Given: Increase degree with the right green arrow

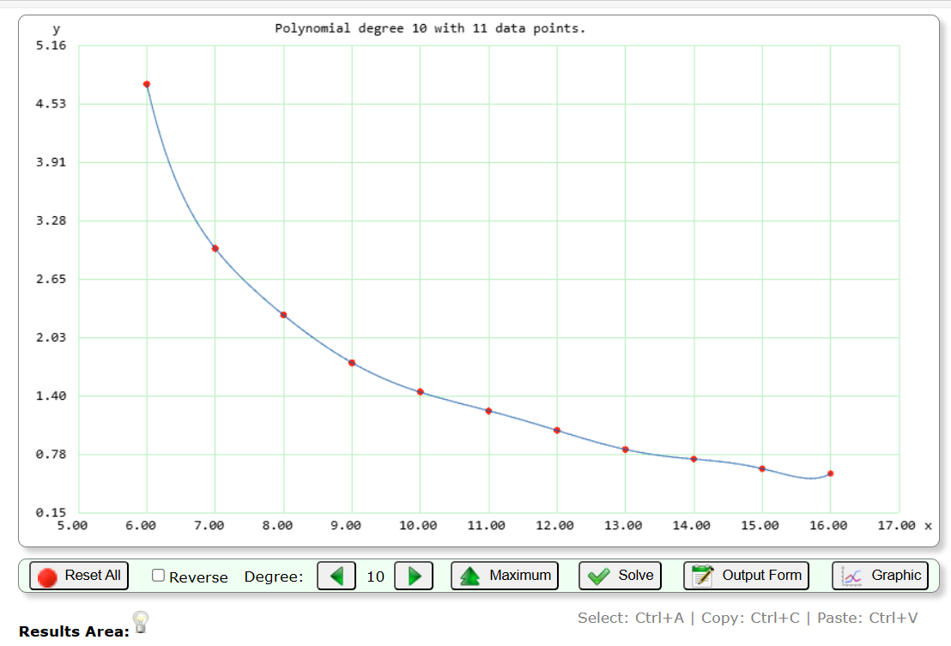Looking at the screenshot, I should (x=414, y=576).
